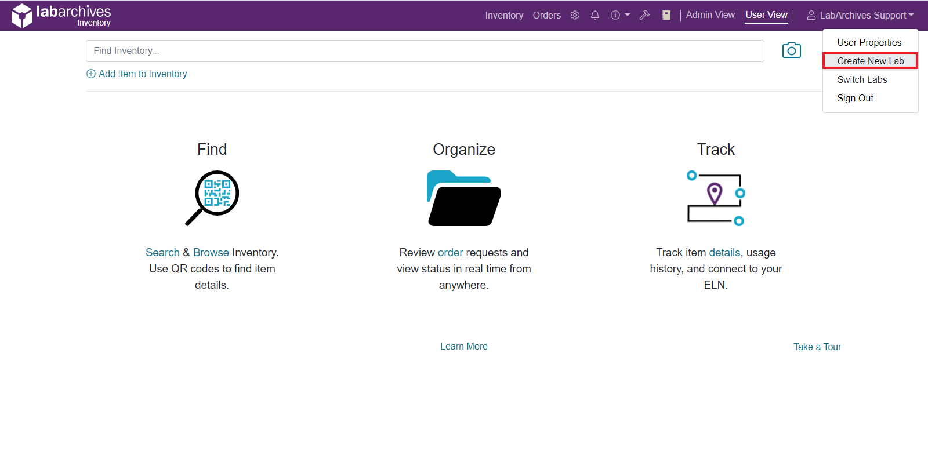Image resolution: width=928 pixels, height=451 pixels.
Task: Open settings with the gear icon
Action: [x=575, y=16]
